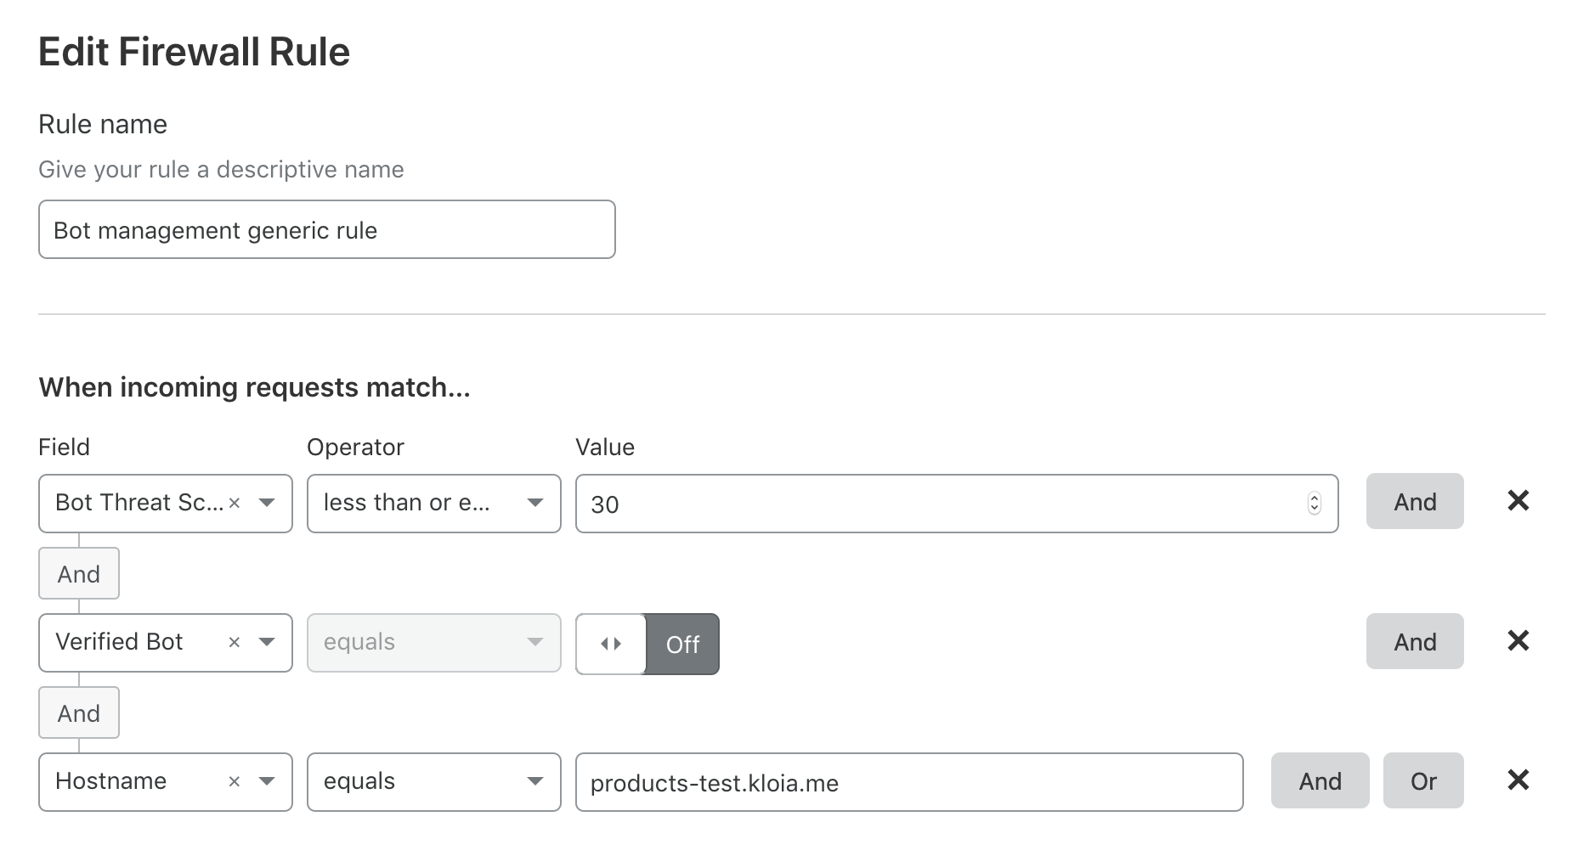This screenshot has height=856, width=1589.
Task: Open the Bot Threat Score field dropdown
Action: point(267,503)
